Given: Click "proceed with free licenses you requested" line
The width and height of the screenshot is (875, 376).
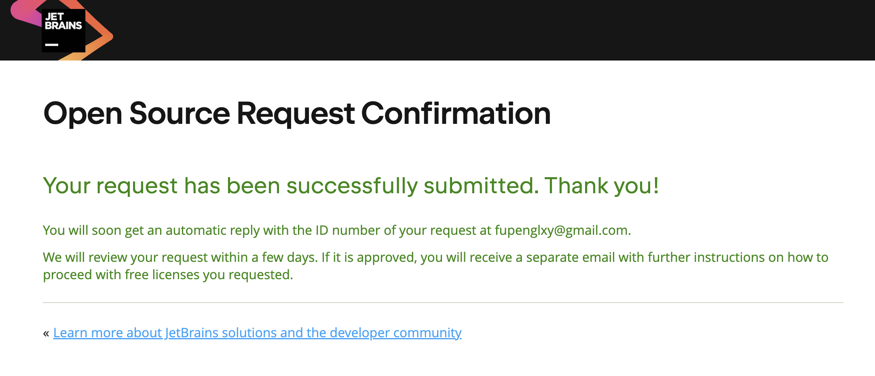Looking at the screenshot, I should pyautogui.click(x=168, y=275).
